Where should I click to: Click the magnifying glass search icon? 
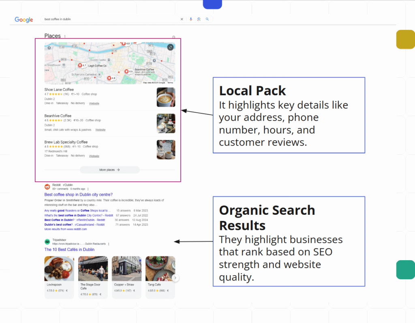[x=207, y=19]
